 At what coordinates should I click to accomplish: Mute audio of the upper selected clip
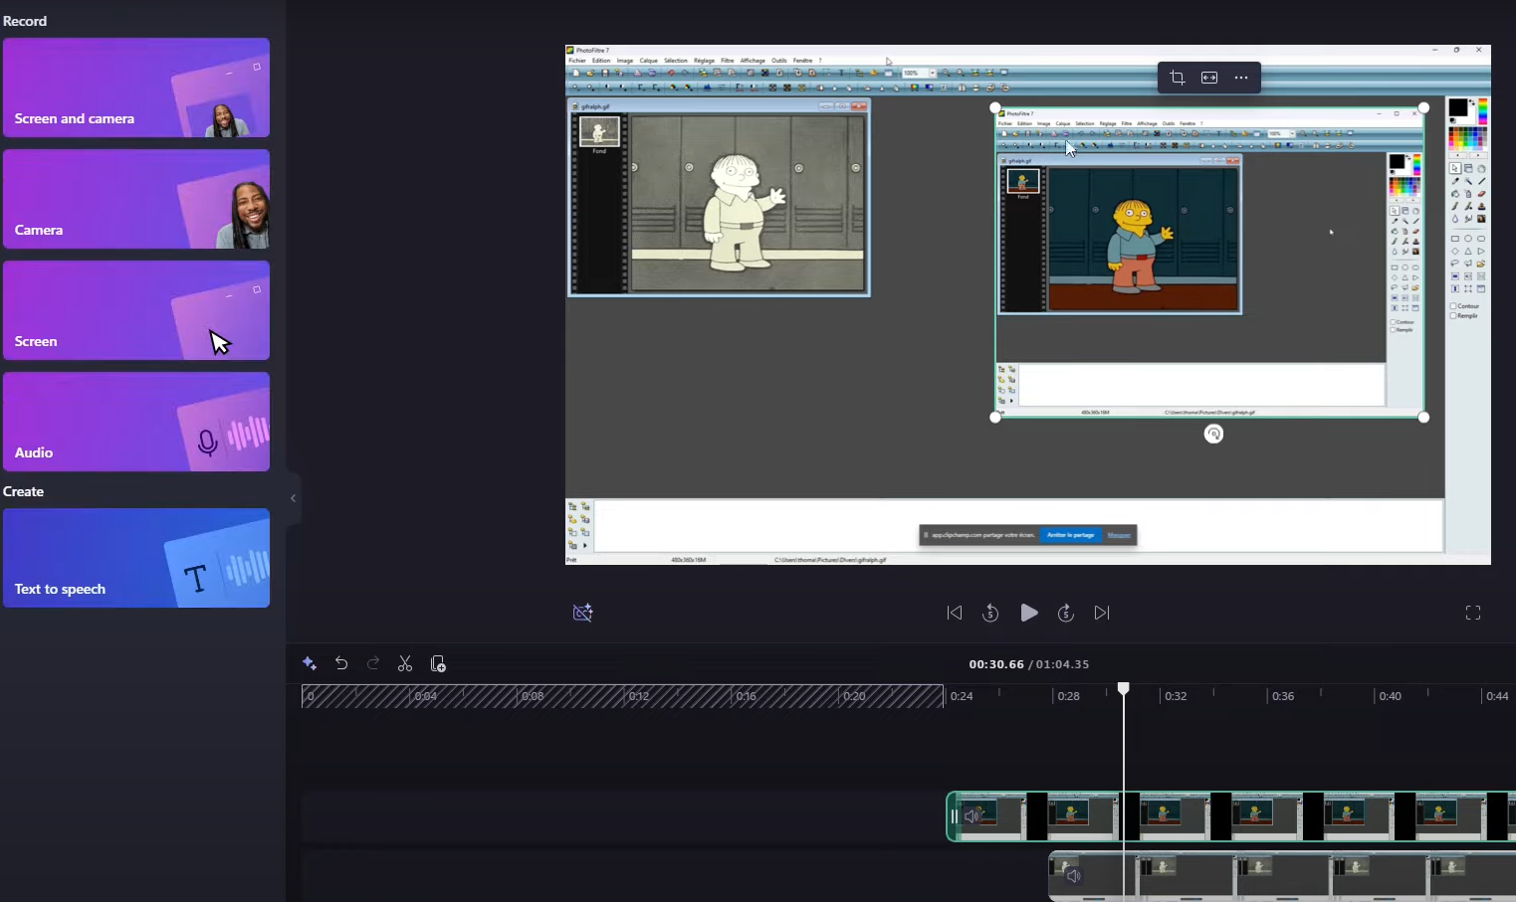click(x=973, y=816)
